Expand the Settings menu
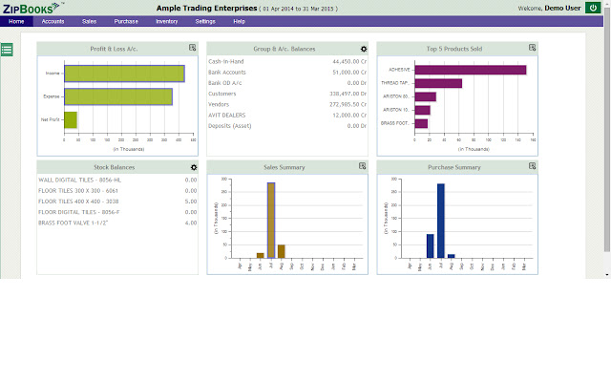The image size is (611, 382). [204, 20]
